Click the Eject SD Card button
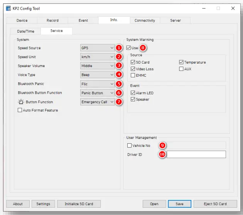Image resolution: width=243 pixels, height=215 pixels. (x=215, y=204)
